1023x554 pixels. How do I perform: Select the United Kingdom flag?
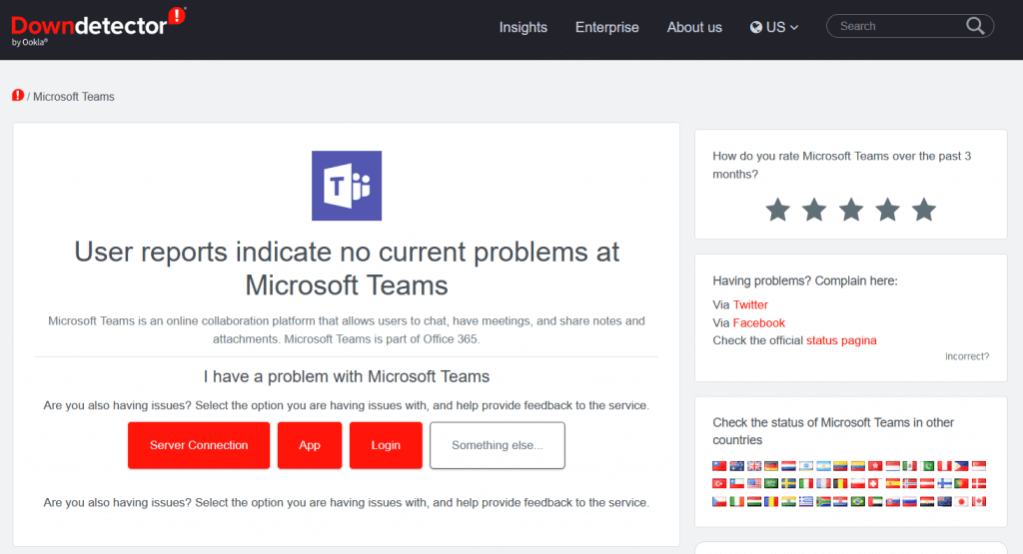pos(754,466)
